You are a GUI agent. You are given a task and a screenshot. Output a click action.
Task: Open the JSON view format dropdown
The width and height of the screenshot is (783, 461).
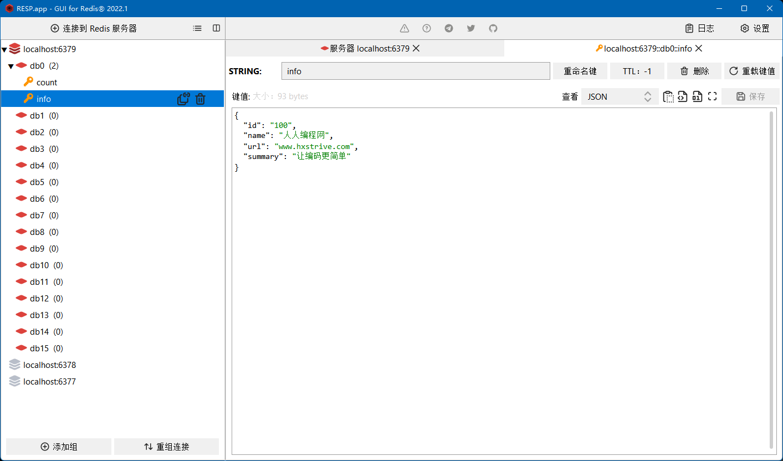[x=620, y=96]
